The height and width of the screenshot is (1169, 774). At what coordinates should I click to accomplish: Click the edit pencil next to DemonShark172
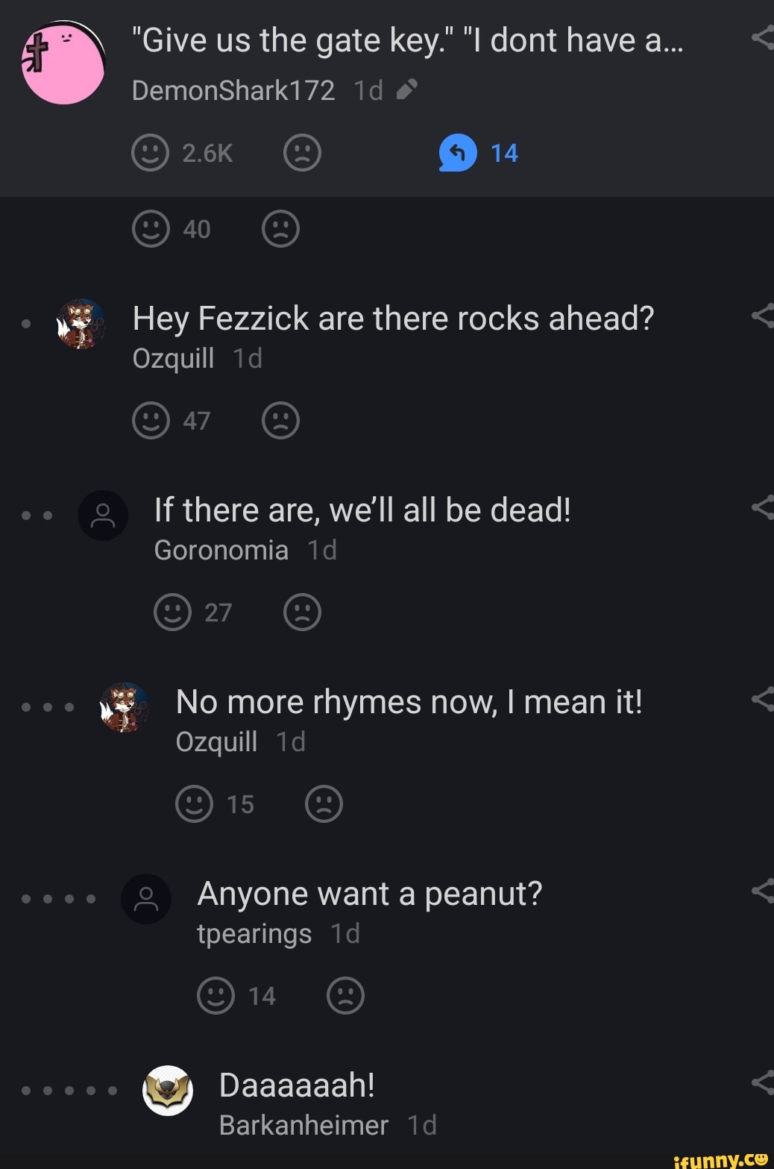click(x=406, y=90)
